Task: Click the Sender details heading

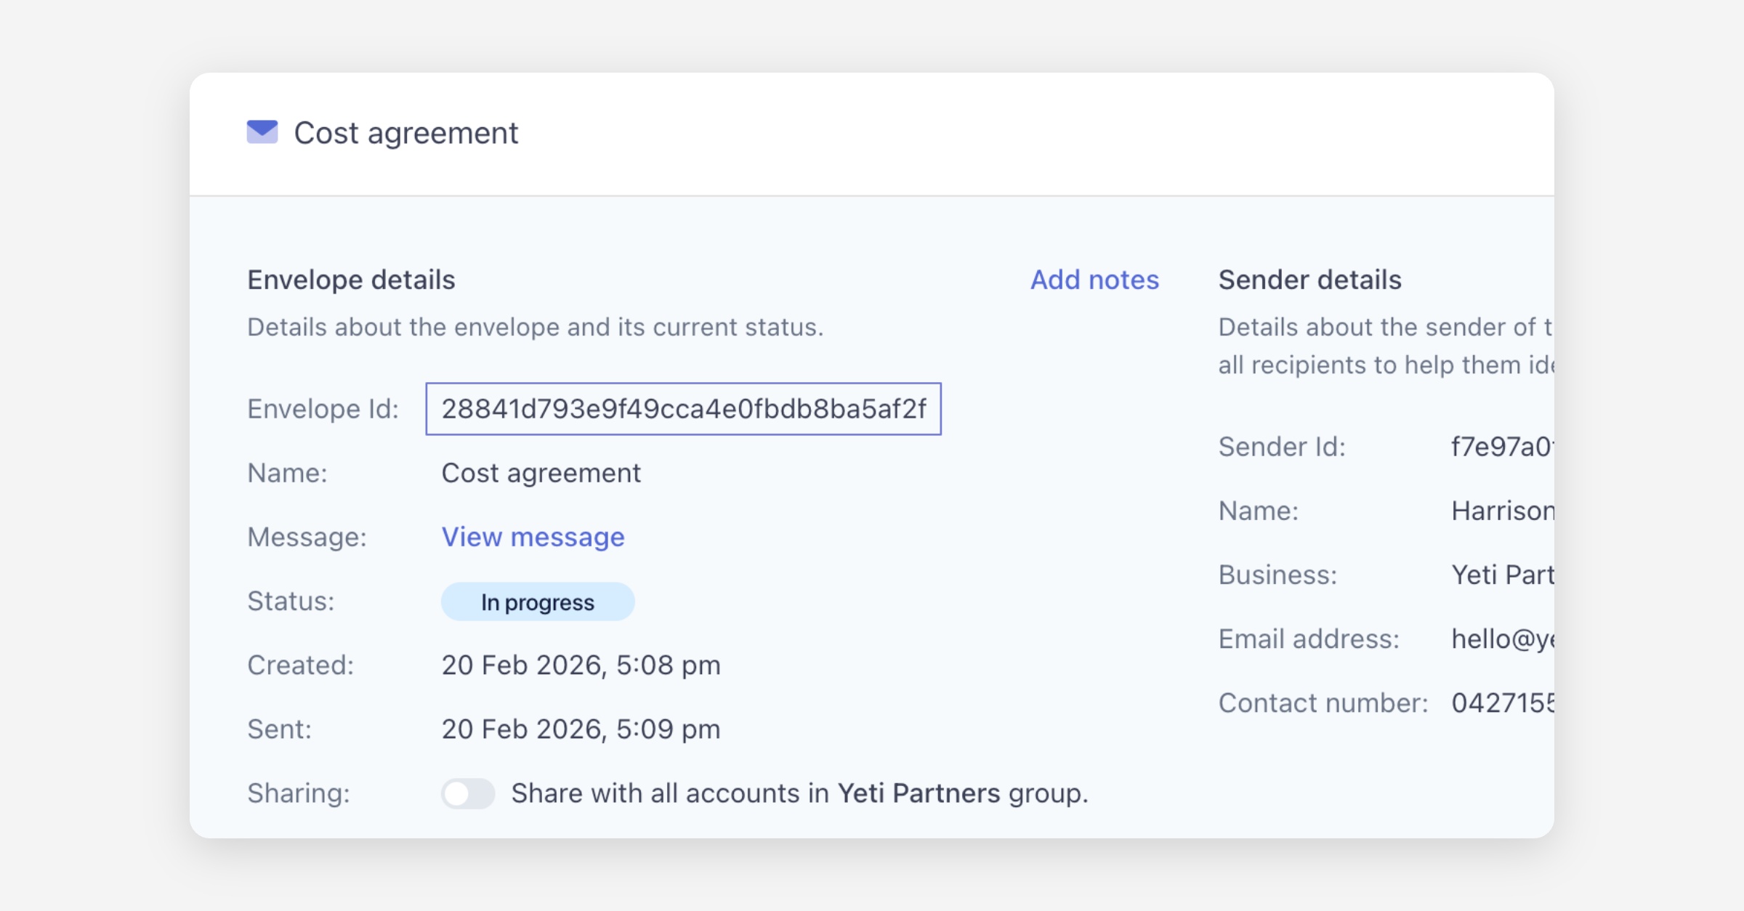Action: click(1309, 280)
